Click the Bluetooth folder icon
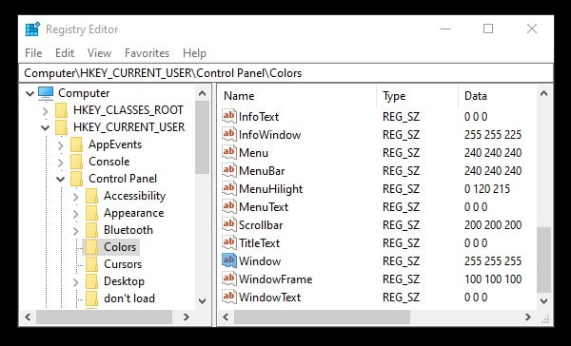 pyautogui.click(x=92, y=230)
